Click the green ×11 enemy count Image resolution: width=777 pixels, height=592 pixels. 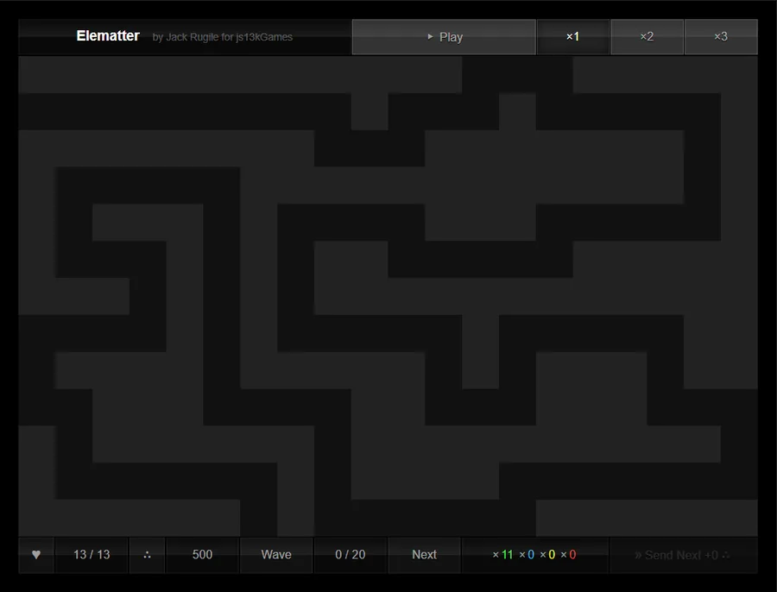coord(503,555)
